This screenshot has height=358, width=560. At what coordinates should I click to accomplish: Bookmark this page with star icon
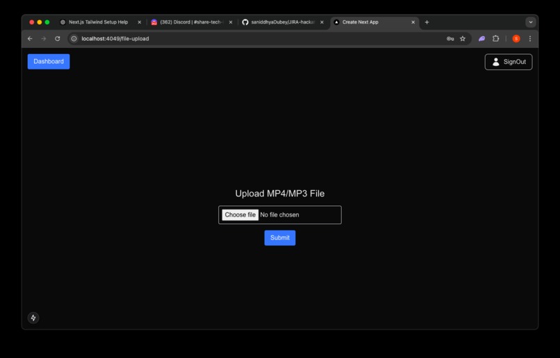coord(463,39)
